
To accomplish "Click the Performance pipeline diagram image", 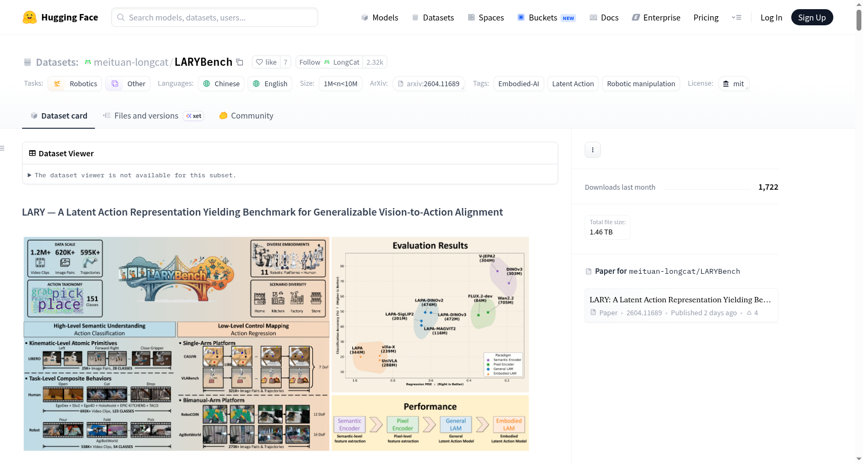I will click(x=430, y=423).
